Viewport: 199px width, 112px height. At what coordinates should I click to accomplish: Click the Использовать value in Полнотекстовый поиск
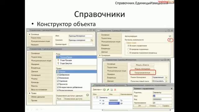coord(158,81)
